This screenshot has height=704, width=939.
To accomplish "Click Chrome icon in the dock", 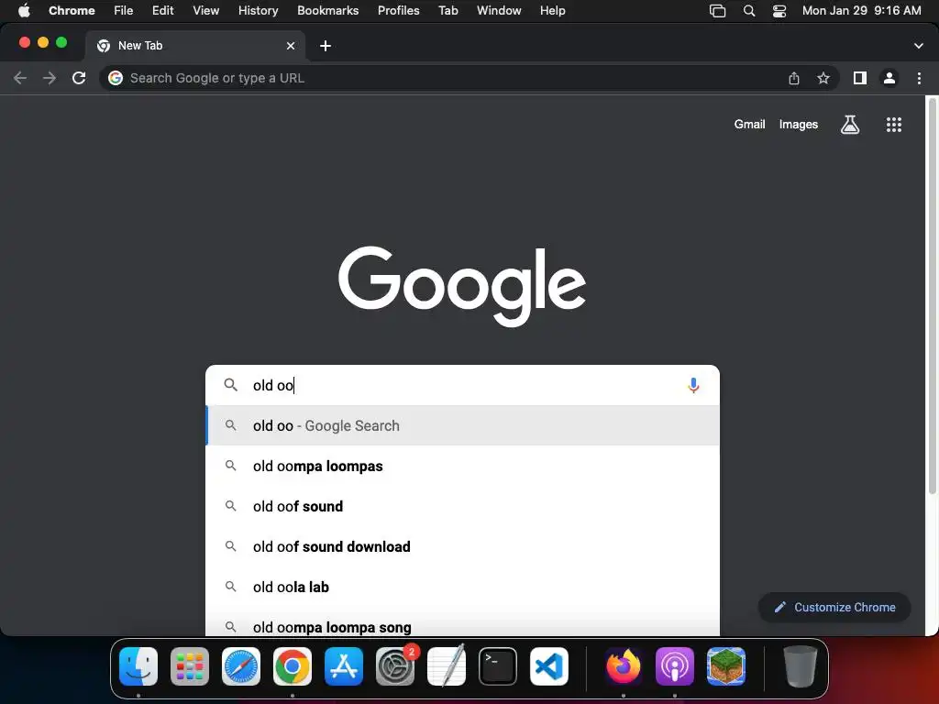I will 293,666.
